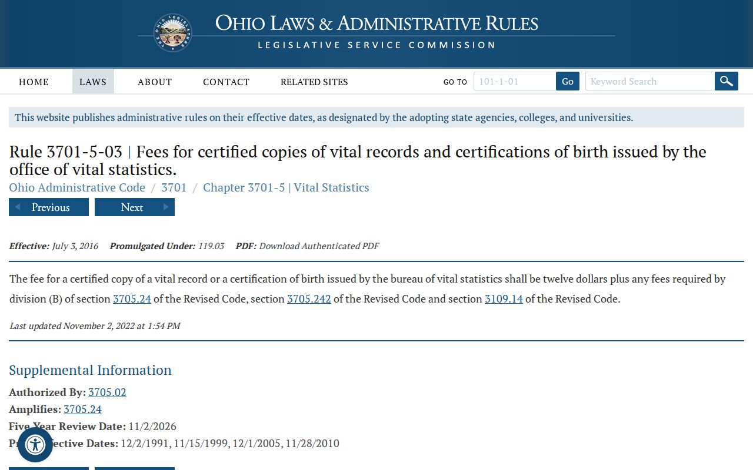Open section 3705.242 of the Revised Code
This screenshot has width=753, height=470.
coord(309,298)
